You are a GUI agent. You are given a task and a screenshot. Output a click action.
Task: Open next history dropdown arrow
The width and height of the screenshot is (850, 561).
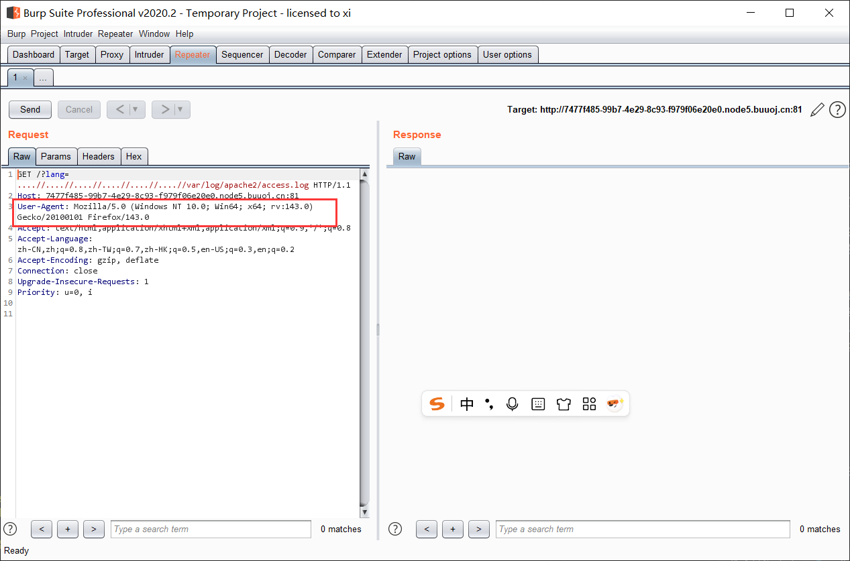point(182,109)
